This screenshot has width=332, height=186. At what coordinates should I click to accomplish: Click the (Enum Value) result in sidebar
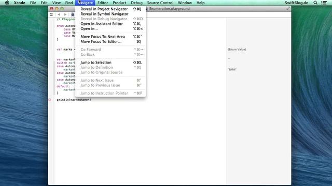click(x=237, y=50)
